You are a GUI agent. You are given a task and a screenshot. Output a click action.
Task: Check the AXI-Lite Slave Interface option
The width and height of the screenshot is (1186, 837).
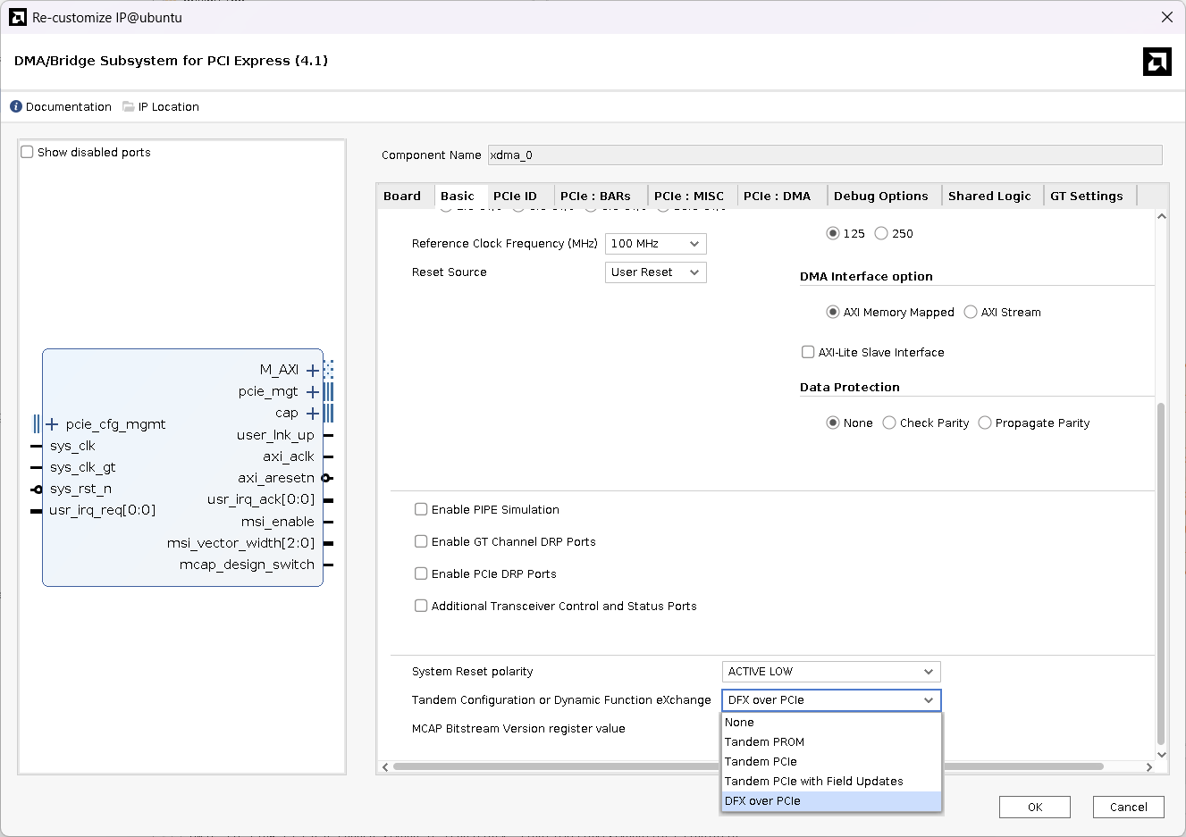coord(808,352)
